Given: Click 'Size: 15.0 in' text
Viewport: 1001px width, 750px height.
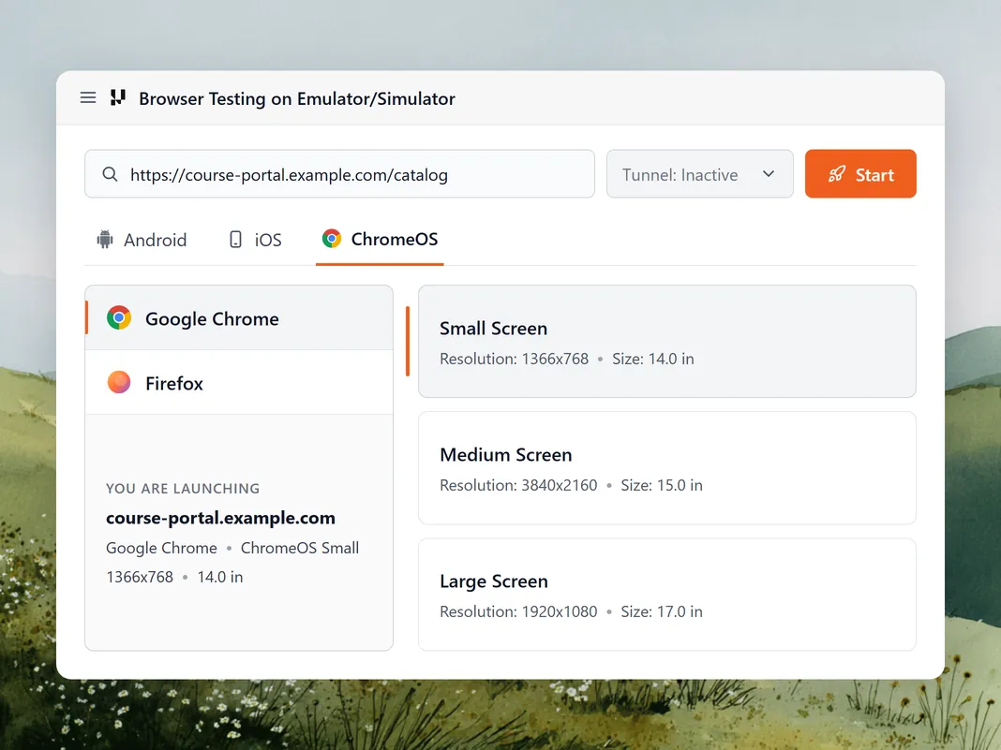Looking at the screenshot, I should pyautogui.click(x=662, y=485).
